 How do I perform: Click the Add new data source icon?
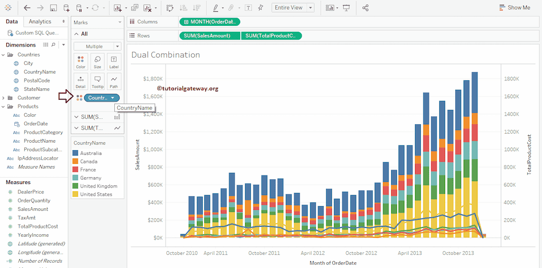tap(66, 8)
